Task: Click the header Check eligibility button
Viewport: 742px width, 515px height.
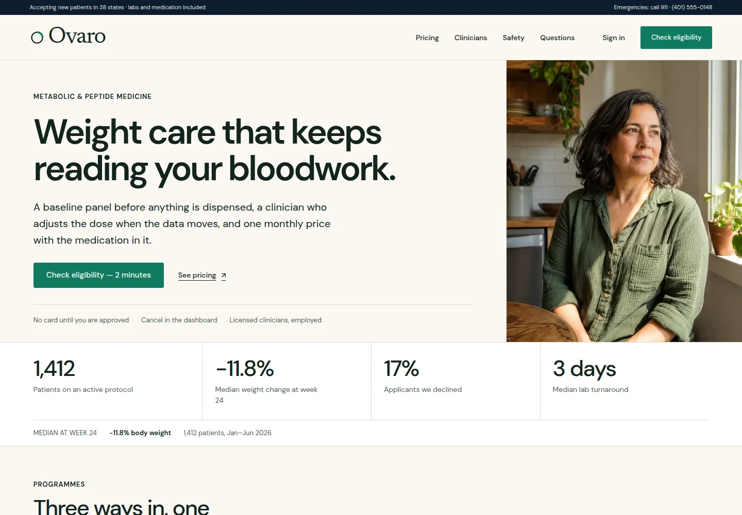Action: tap(676, 38)
